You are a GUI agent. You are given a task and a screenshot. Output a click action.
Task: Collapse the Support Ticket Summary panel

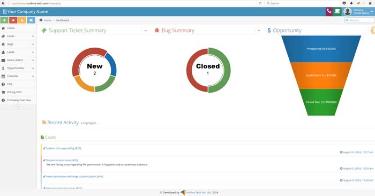click(145, 31)
